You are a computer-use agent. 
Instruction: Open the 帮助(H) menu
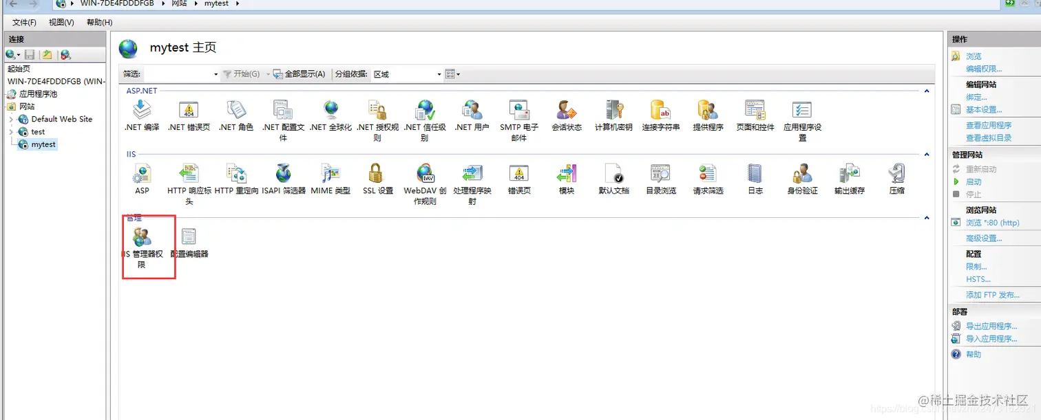tap(99, 22)
